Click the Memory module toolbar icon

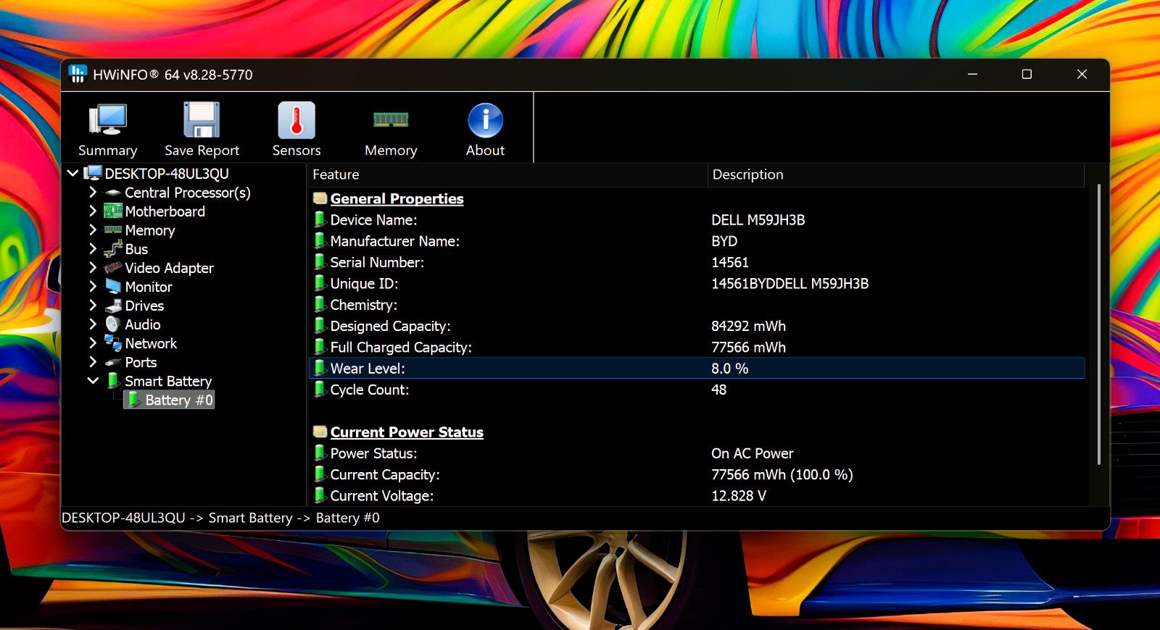pyautogui.click(x=391, y=119)
